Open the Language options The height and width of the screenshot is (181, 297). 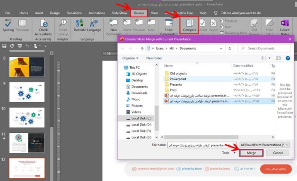pyautogui.click(x=94, y=27)
